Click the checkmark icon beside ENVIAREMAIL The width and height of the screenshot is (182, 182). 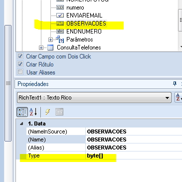click(x=60, y=15)
